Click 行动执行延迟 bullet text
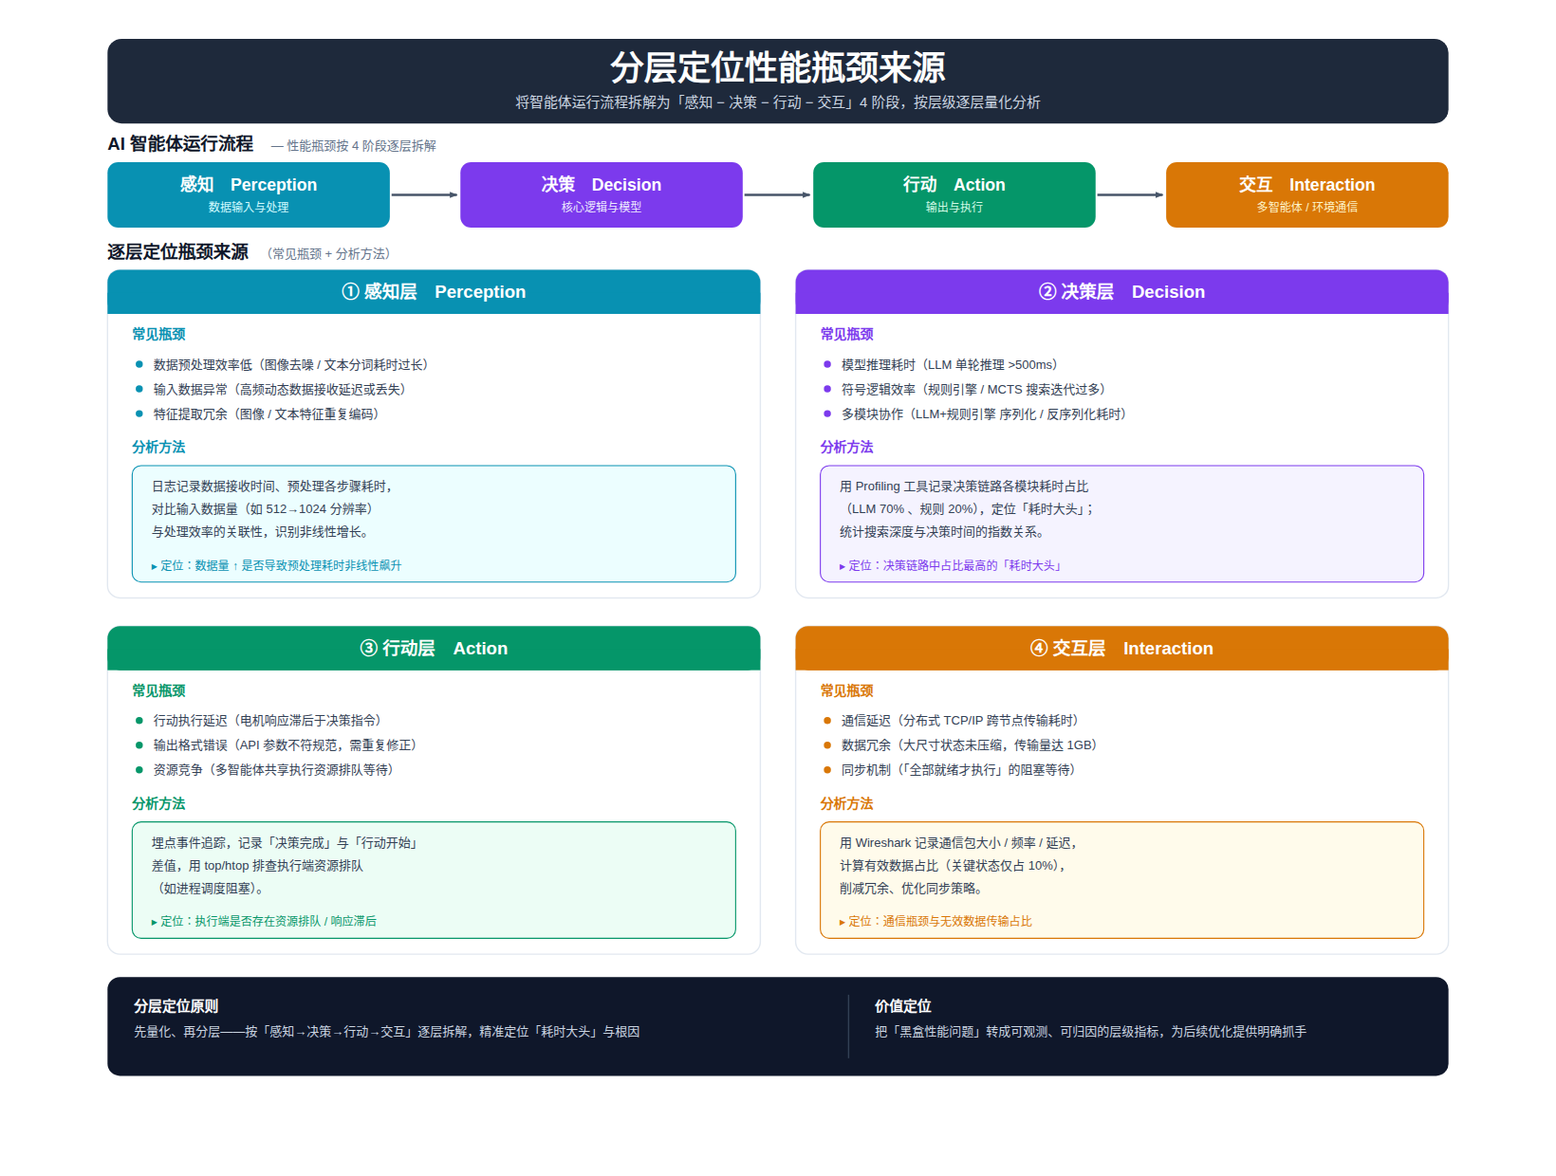 (268, 721)
